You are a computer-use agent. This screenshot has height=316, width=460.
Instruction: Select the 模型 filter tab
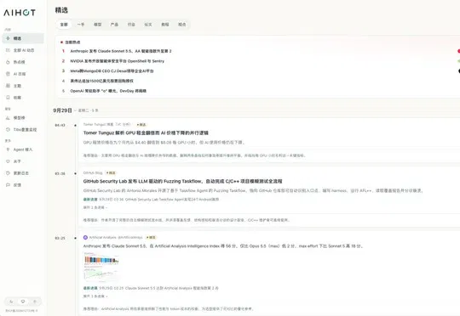pyautogui.click(x=98, y=25)
